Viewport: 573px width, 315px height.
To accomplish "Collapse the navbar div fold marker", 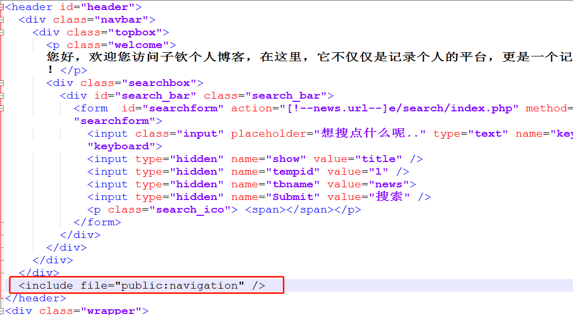I will pos(3,20).
